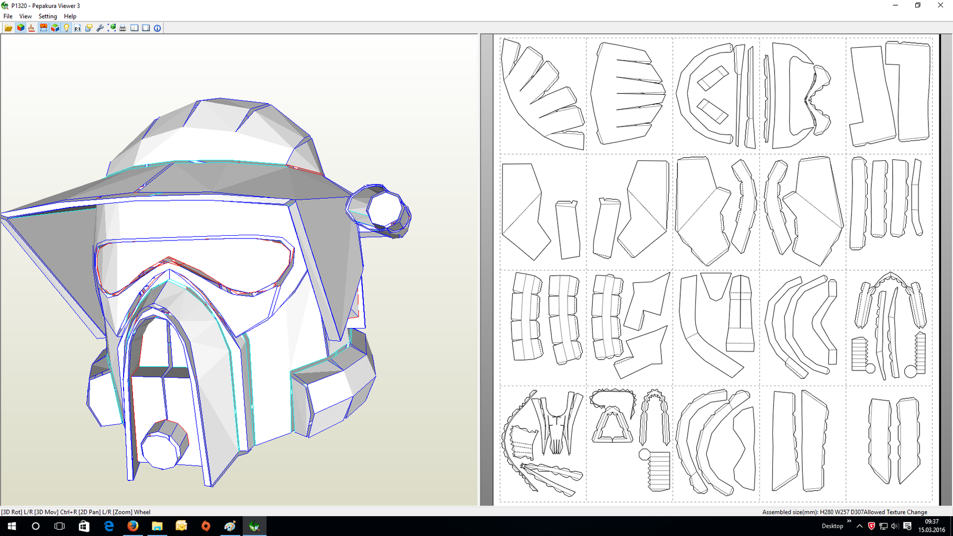Open the Help menu dropdown
Viewport: 953px width, 536px height.
(x=70, y=16)
